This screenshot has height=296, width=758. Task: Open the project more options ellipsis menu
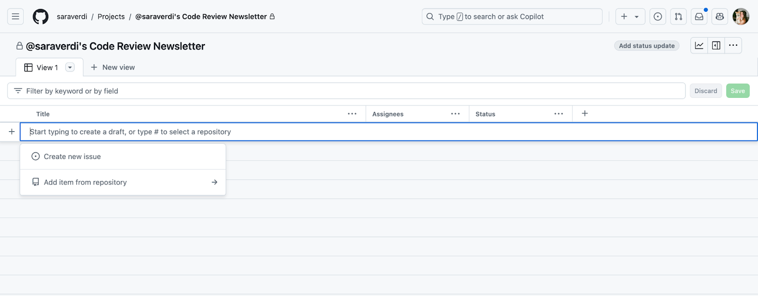tap(733, 45)
